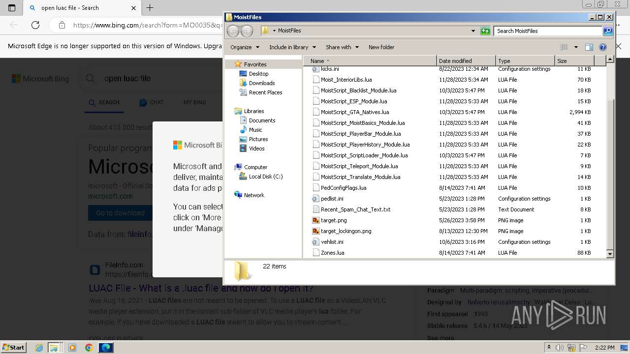Select file Zones.lua
630x354 pixels.
tap(332, 253)
